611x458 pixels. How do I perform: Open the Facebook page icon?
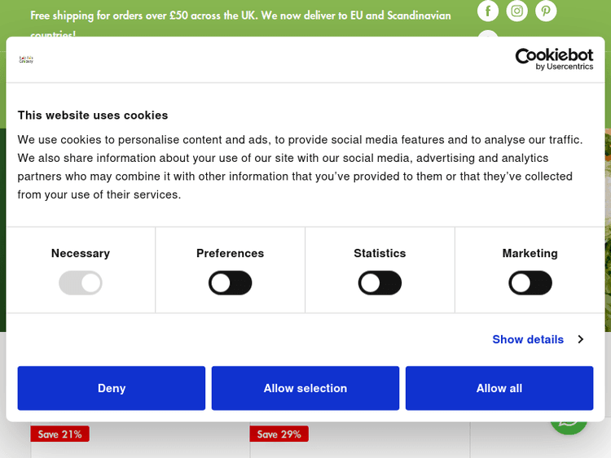[488, 11]
